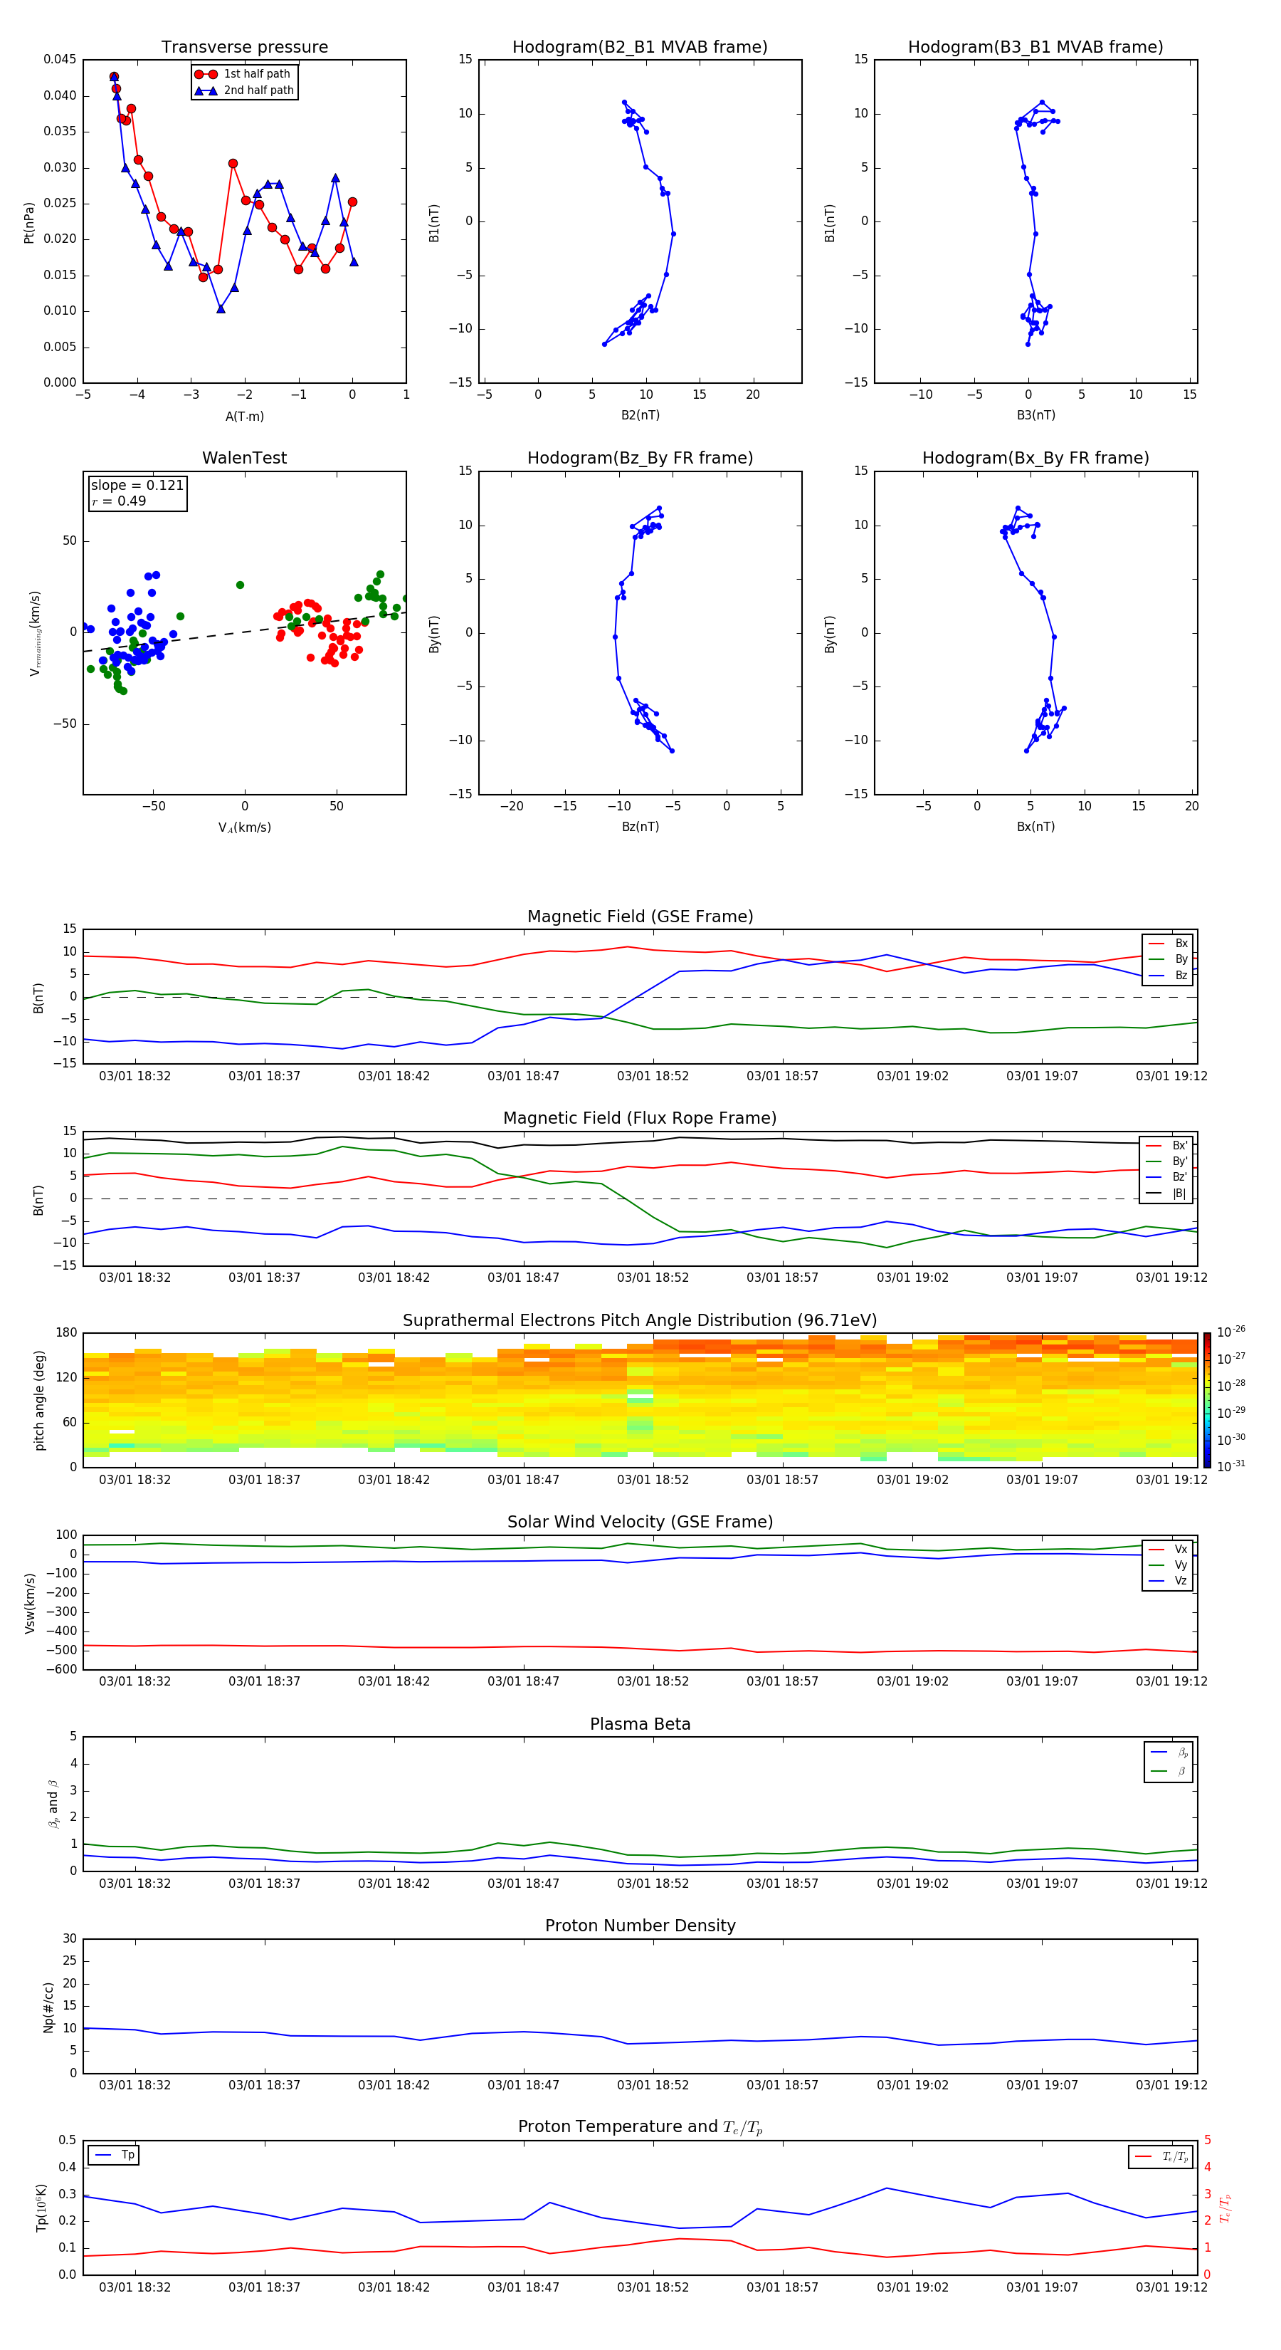The image size is (1281, 2350).
Task: Select the By' legend entry
Action: [x=1167, y=1161]
